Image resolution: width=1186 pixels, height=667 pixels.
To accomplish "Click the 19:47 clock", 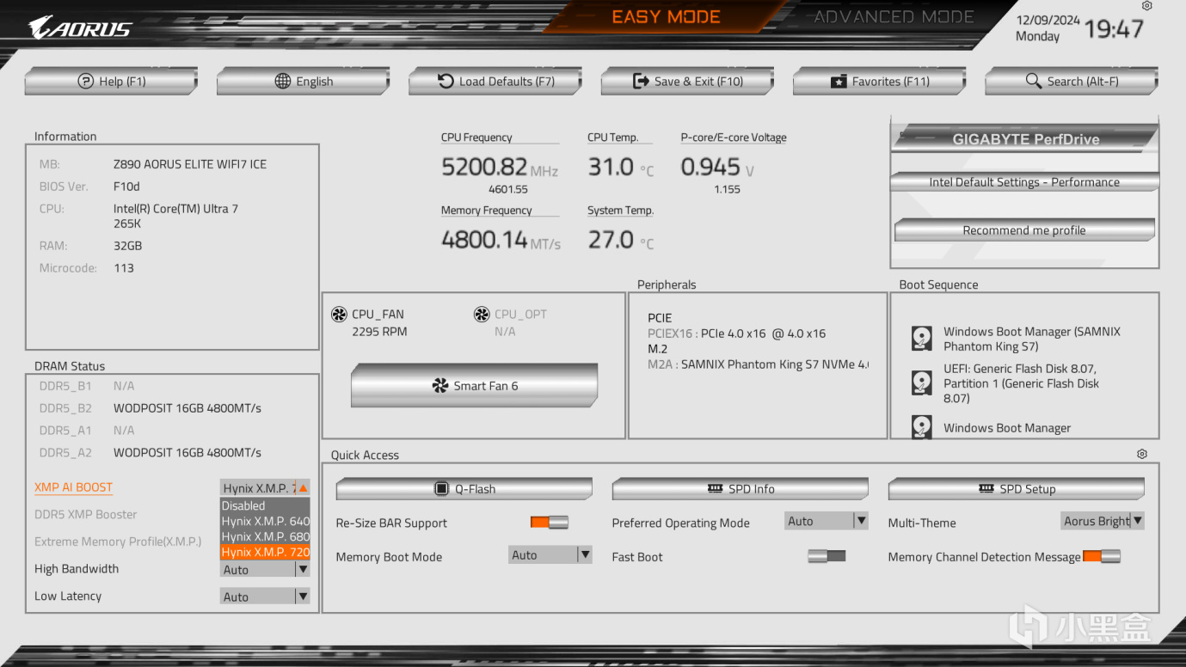I will 1114,28.
